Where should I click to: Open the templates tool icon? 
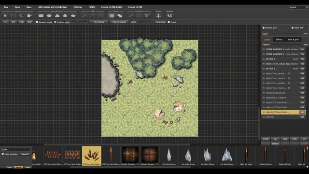tap(169, 16)
